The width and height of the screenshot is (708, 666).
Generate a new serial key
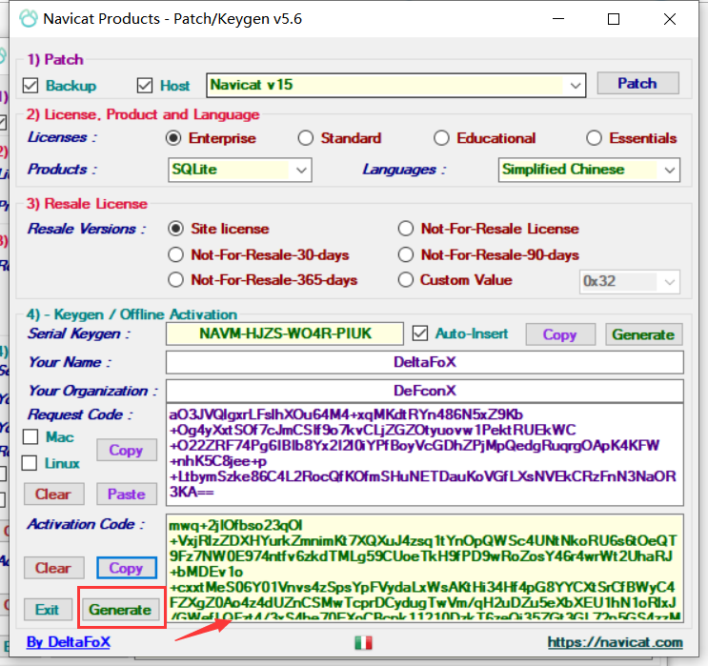coord(643,334)
